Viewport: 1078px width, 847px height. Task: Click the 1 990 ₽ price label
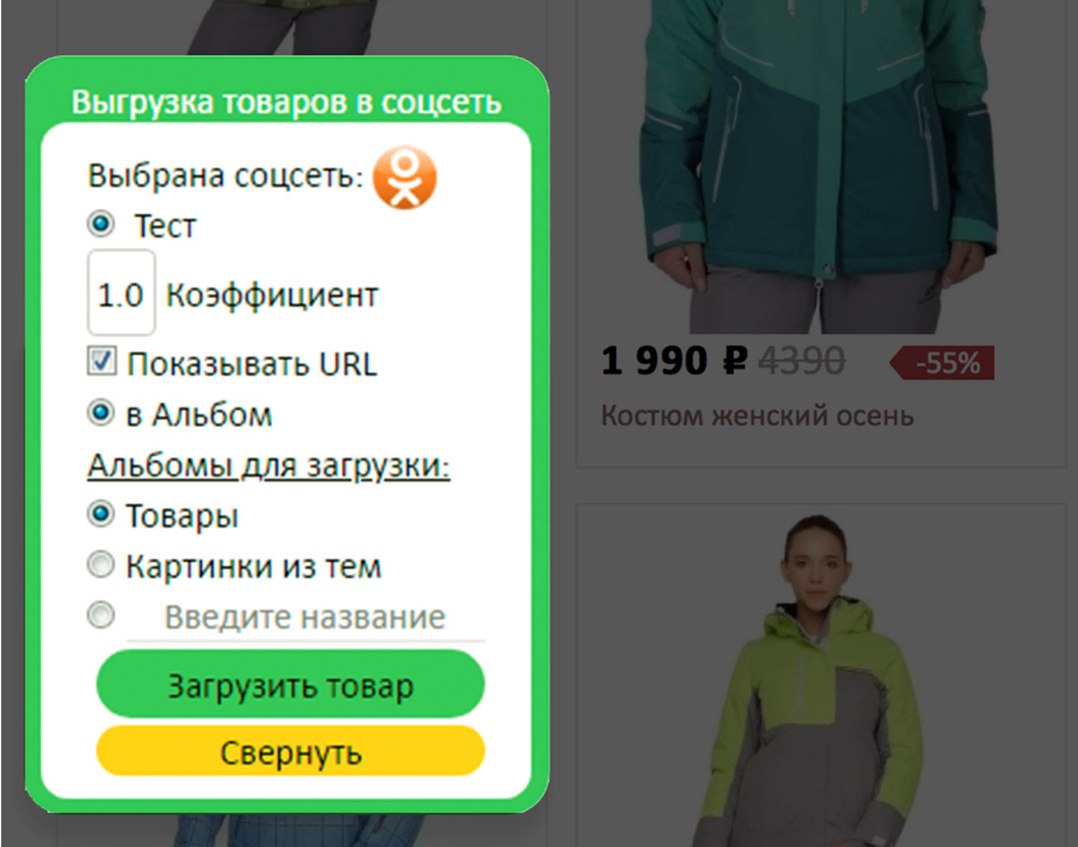(x=674, y=361)
